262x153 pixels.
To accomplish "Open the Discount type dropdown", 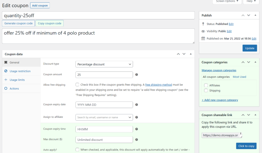I will [104, 64].
